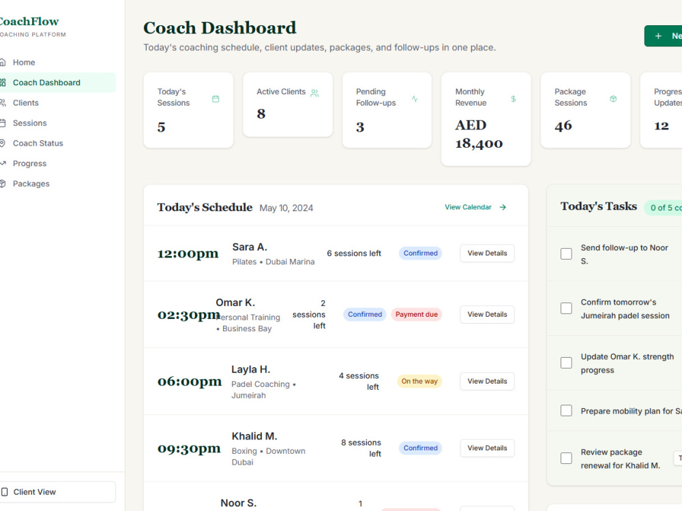This screenshot has width=682, height=511.
Task: Check Update Omar K. strength progress task
Action: [566, 363]
